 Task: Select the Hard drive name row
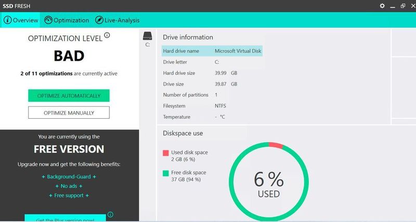(x=212, y=51)
